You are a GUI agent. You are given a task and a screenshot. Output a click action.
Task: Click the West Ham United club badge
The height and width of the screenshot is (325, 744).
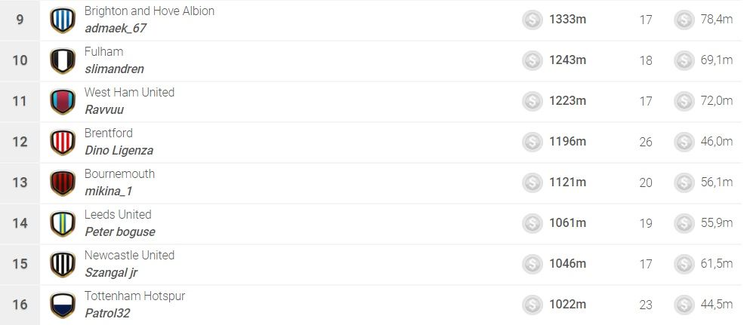[x=62, y=102]
